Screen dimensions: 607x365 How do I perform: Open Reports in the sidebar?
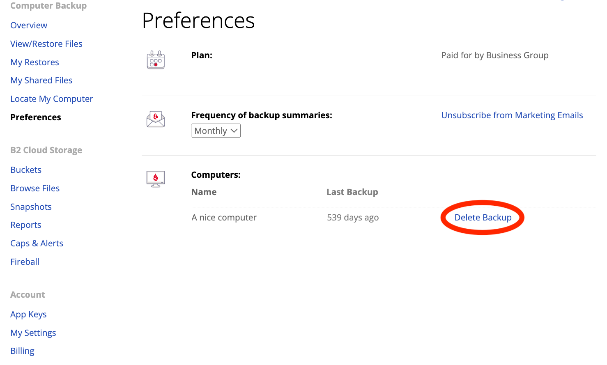coord(26,225)
